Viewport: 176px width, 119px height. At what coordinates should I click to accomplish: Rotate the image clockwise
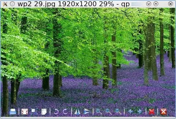pos(65,112)
